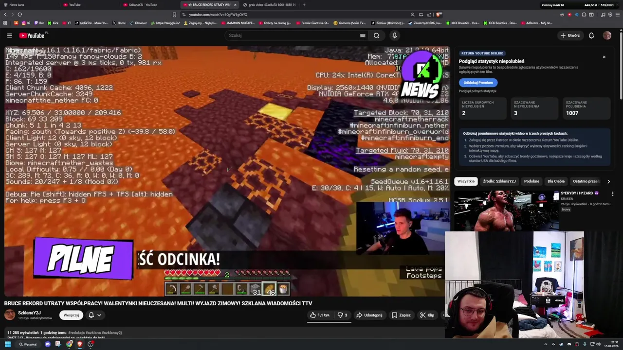This screenshot has height=350, width=623.
Task: Click the taskbar Wyszukaj search box
Action: 28,344
